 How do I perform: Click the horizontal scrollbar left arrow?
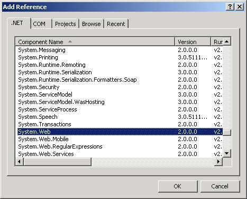19,161
